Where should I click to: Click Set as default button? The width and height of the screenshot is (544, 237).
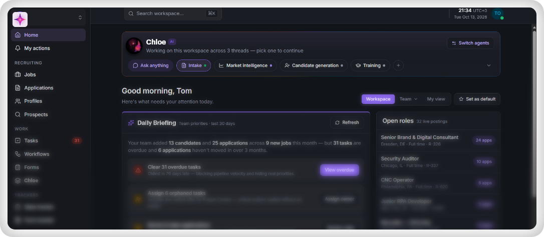point(477,99)
